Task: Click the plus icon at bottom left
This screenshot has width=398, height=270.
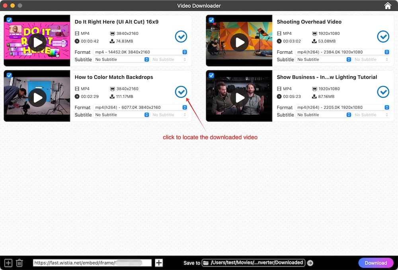Action: 8,262
